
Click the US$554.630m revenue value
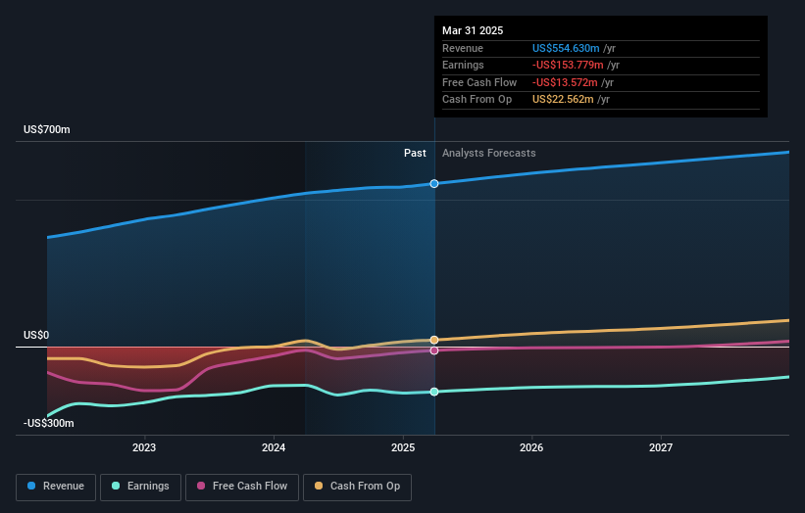point(566,48)
